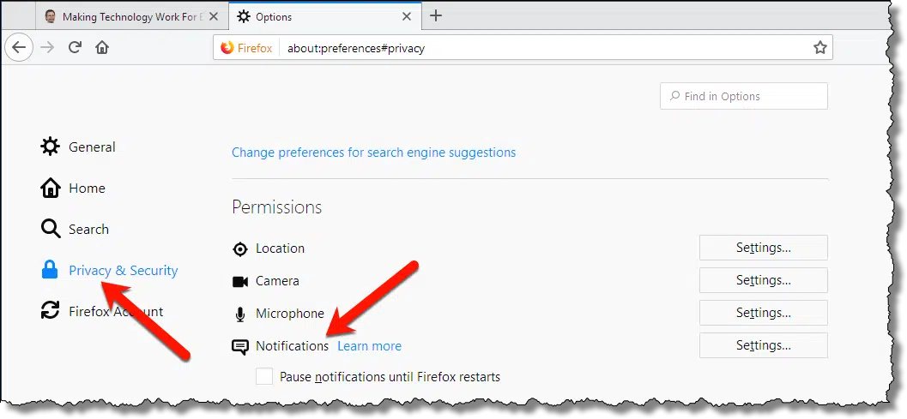Image resolution: width=907 pixels, height=419 pixels.
Task: Close the Options tab
Action: pos(407,17)
